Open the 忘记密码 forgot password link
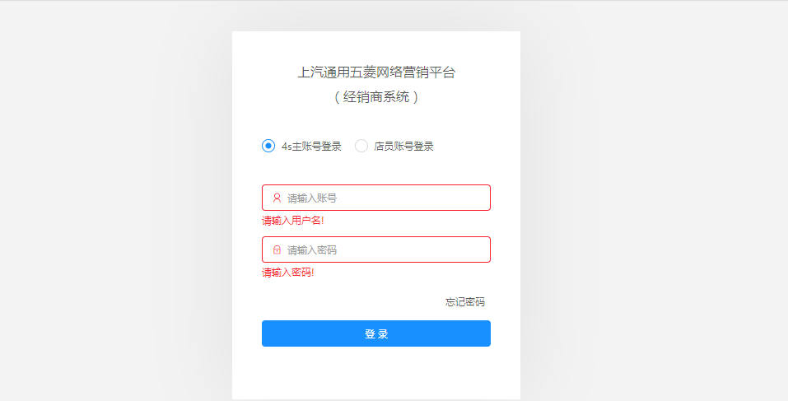The width and height of the screenshot is (788, 401). pyautogui.click(x=465, y=302)
